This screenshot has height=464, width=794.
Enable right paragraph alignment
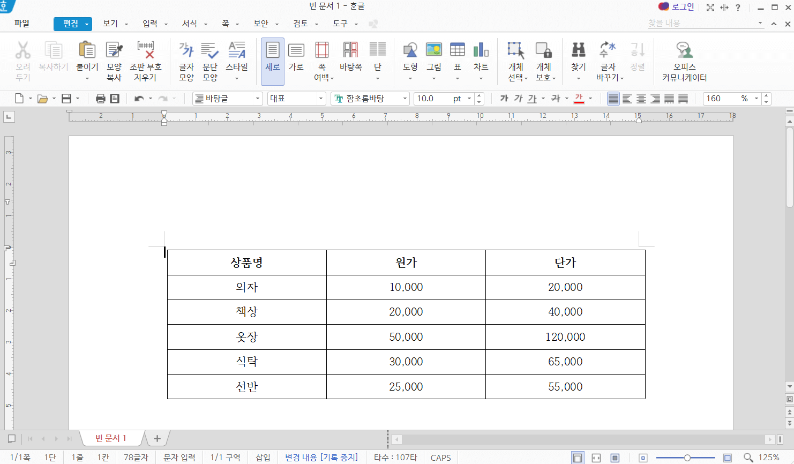click(x=655, y=99)
